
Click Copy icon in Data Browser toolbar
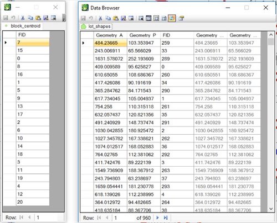click(108, 18)
